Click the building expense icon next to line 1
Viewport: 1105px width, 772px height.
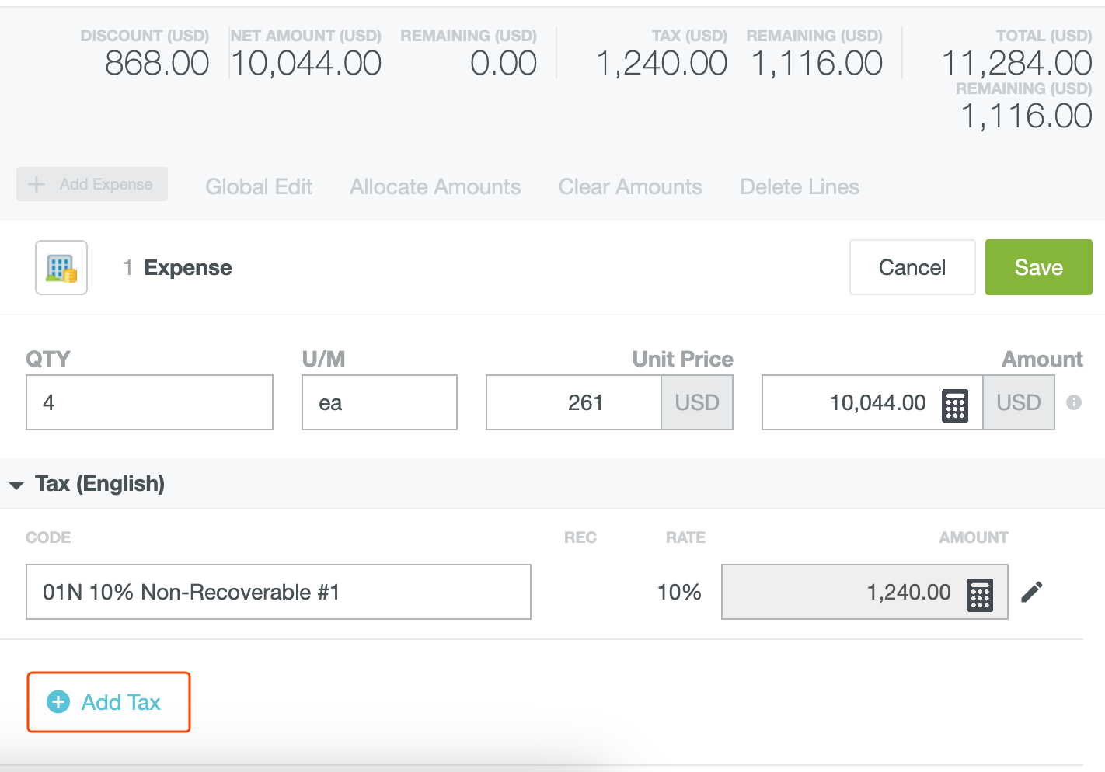(x=61, y=267)
